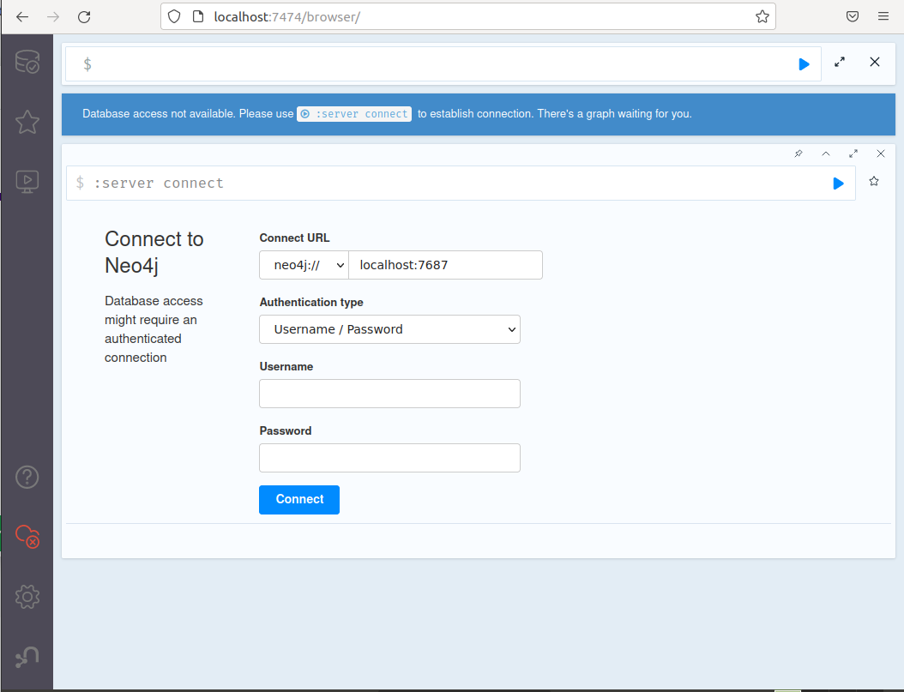904x692 pixels.
Task: Focus the Password input field
Action: 389,458
